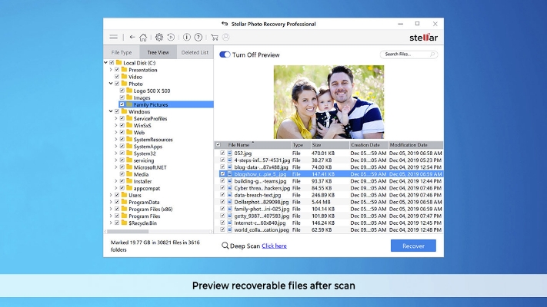Sort by Type column header
The height and width of the screenshot is (307, 547).
tap(301, 145)
